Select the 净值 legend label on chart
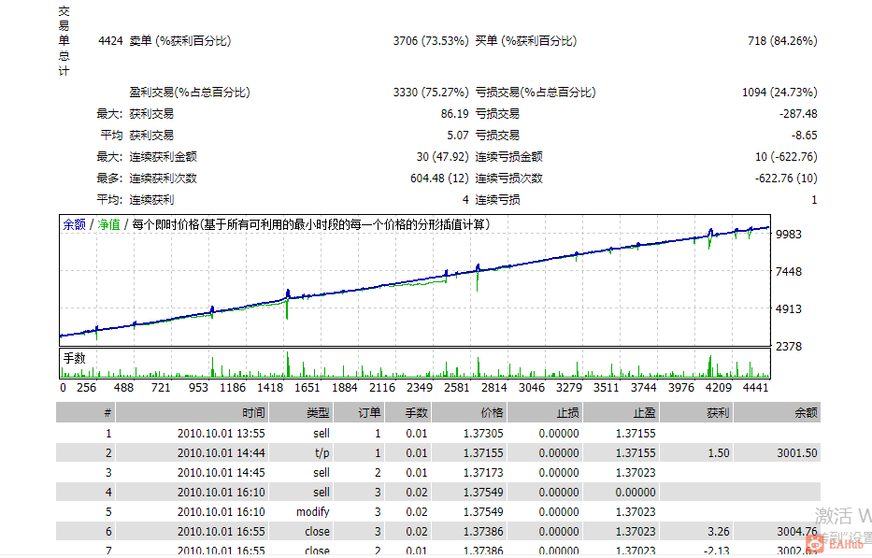 point(109,224)
